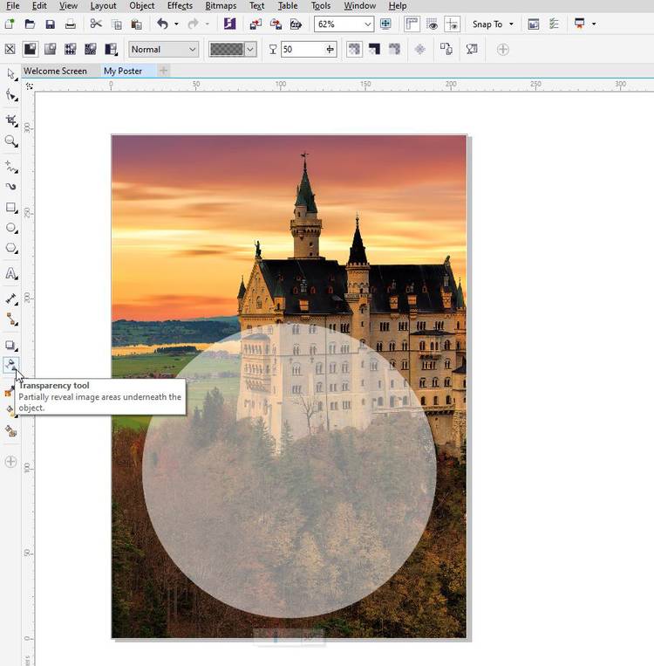Click the Cut scissors icon
Screen dimensions: 654x666
[96, 24]
